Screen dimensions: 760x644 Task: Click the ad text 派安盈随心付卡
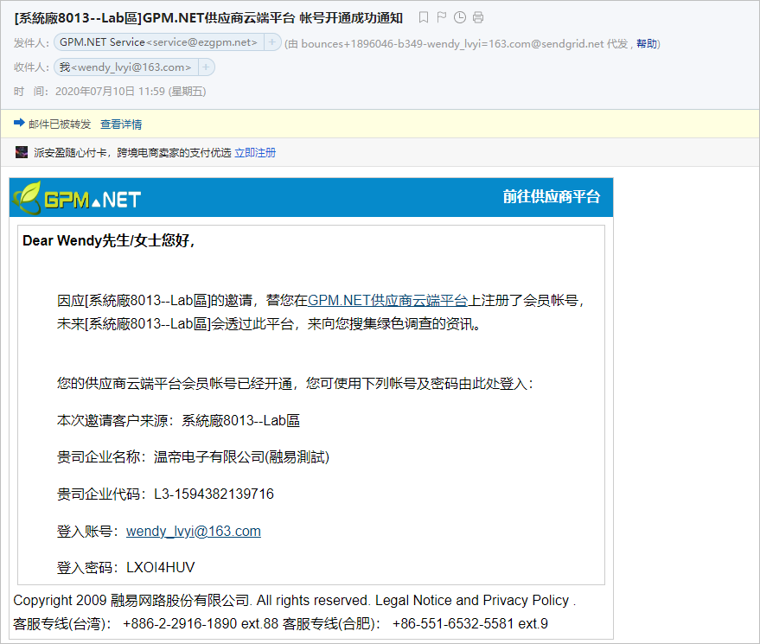click(x=70, y=153)
